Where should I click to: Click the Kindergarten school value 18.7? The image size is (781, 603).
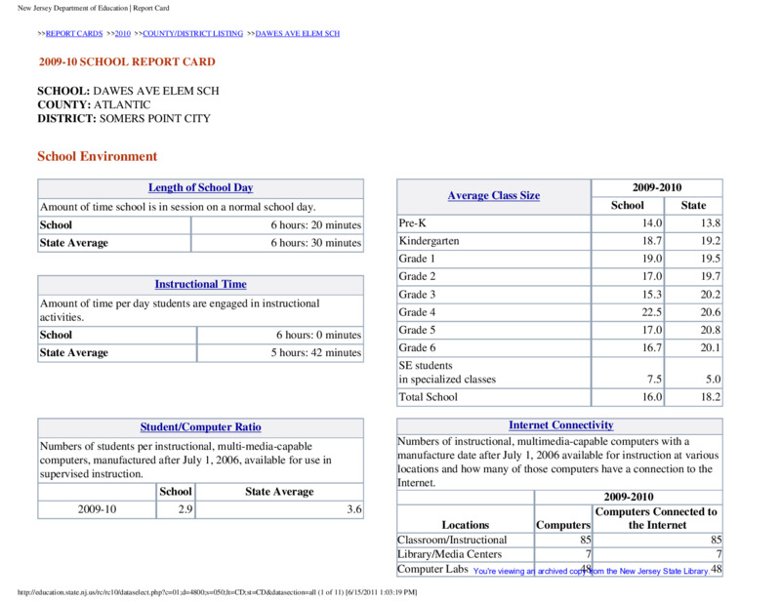652,241
